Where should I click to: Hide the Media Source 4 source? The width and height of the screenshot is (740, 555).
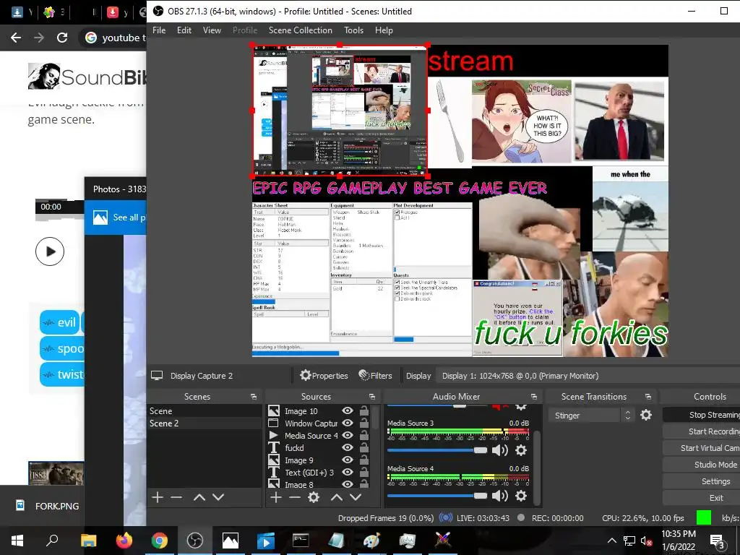click(x=348, y=435)
